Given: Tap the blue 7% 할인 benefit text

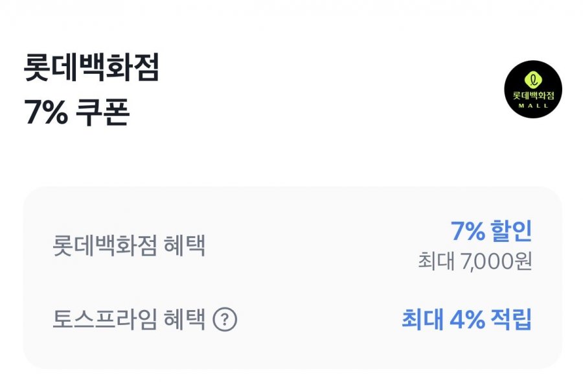Looking at the screenshot, I should tap(491, 232).
